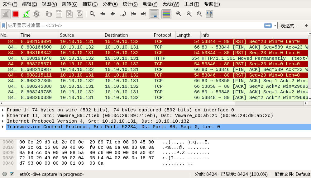Jump to first packet icon

133,14
